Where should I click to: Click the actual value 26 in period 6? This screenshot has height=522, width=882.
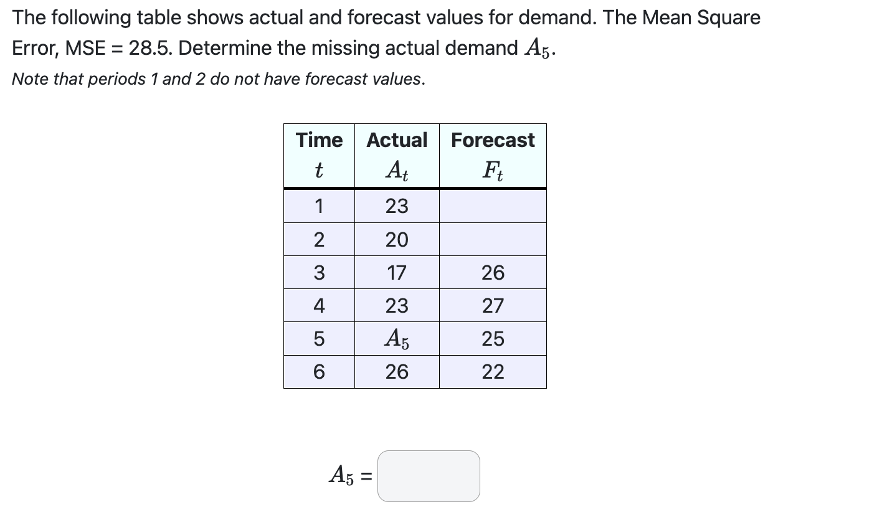coord(397,371)
